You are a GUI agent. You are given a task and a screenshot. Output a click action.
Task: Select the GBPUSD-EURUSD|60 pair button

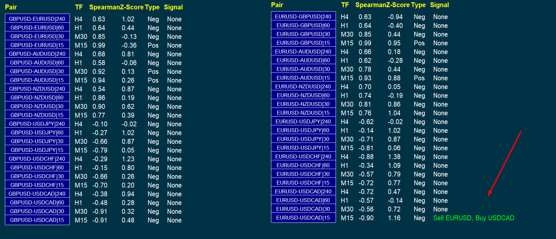[x=37, y=28]
